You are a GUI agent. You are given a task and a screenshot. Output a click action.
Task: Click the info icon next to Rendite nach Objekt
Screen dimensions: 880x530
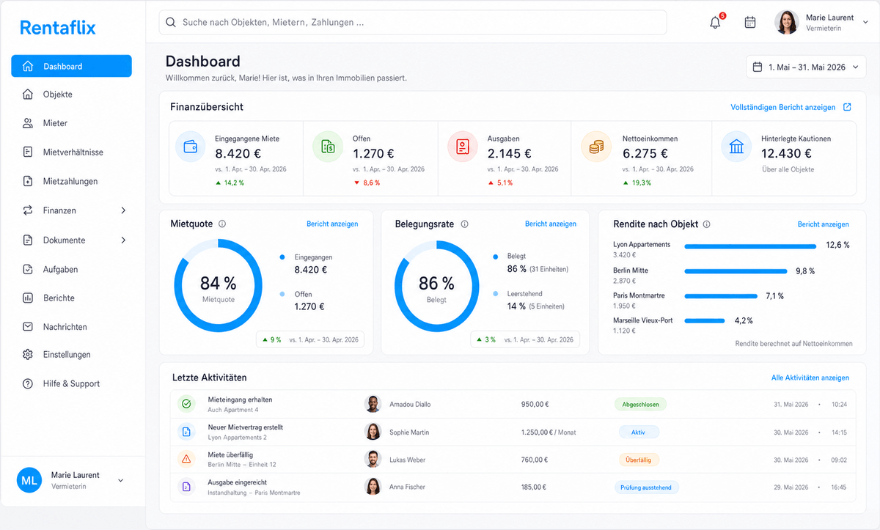coord(706,224)
